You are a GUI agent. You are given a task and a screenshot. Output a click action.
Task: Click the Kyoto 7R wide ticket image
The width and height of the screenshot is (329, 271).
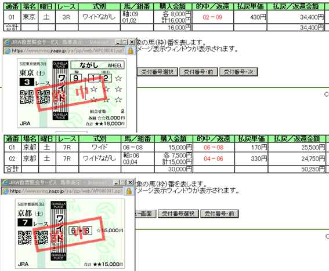tap(70, 233)
